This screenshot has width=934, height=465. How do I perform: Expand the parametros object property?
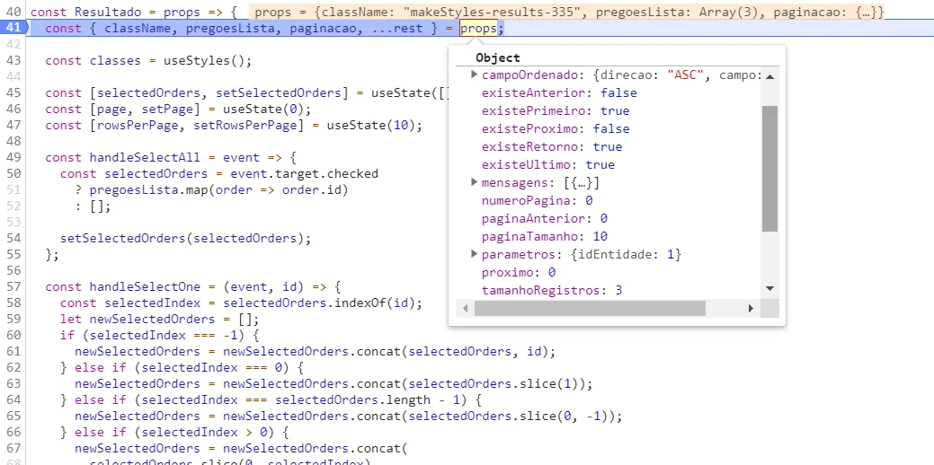tap(474, 254)
